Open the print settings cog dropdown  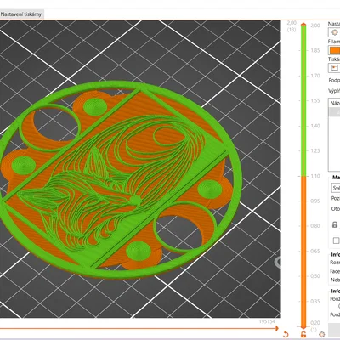pyautogui.click(x=334, y=32)
